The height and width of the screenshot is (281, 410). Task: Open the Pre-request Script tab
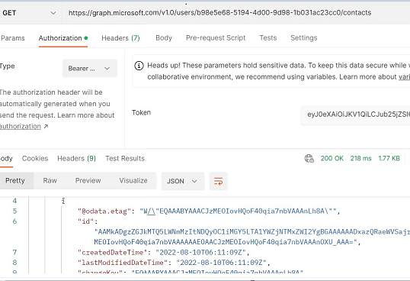click(x=216, y=38)
